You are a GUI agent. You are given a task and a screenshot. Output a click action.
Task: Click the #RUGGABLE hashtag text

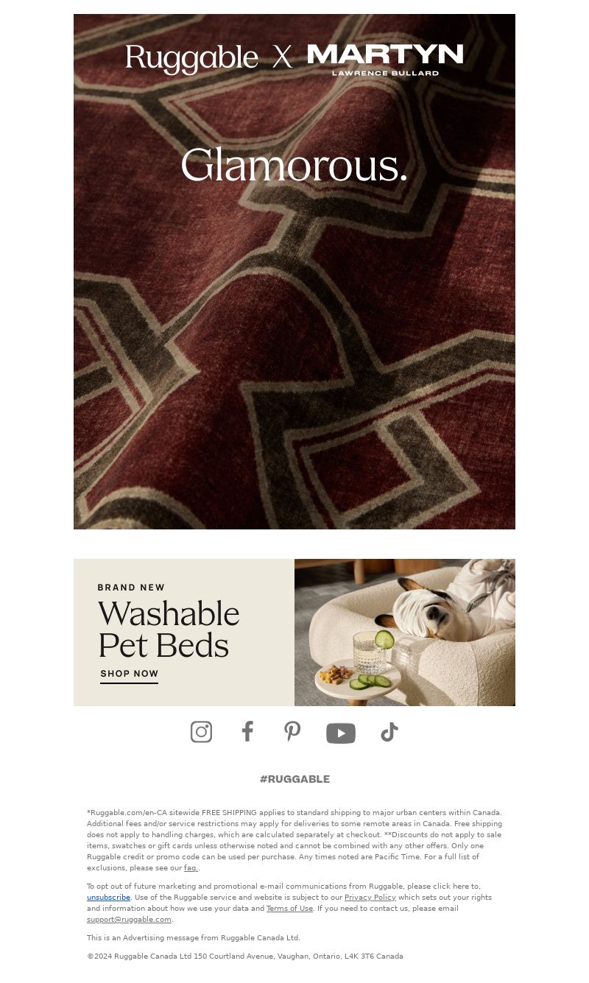(x=294, y=779)
